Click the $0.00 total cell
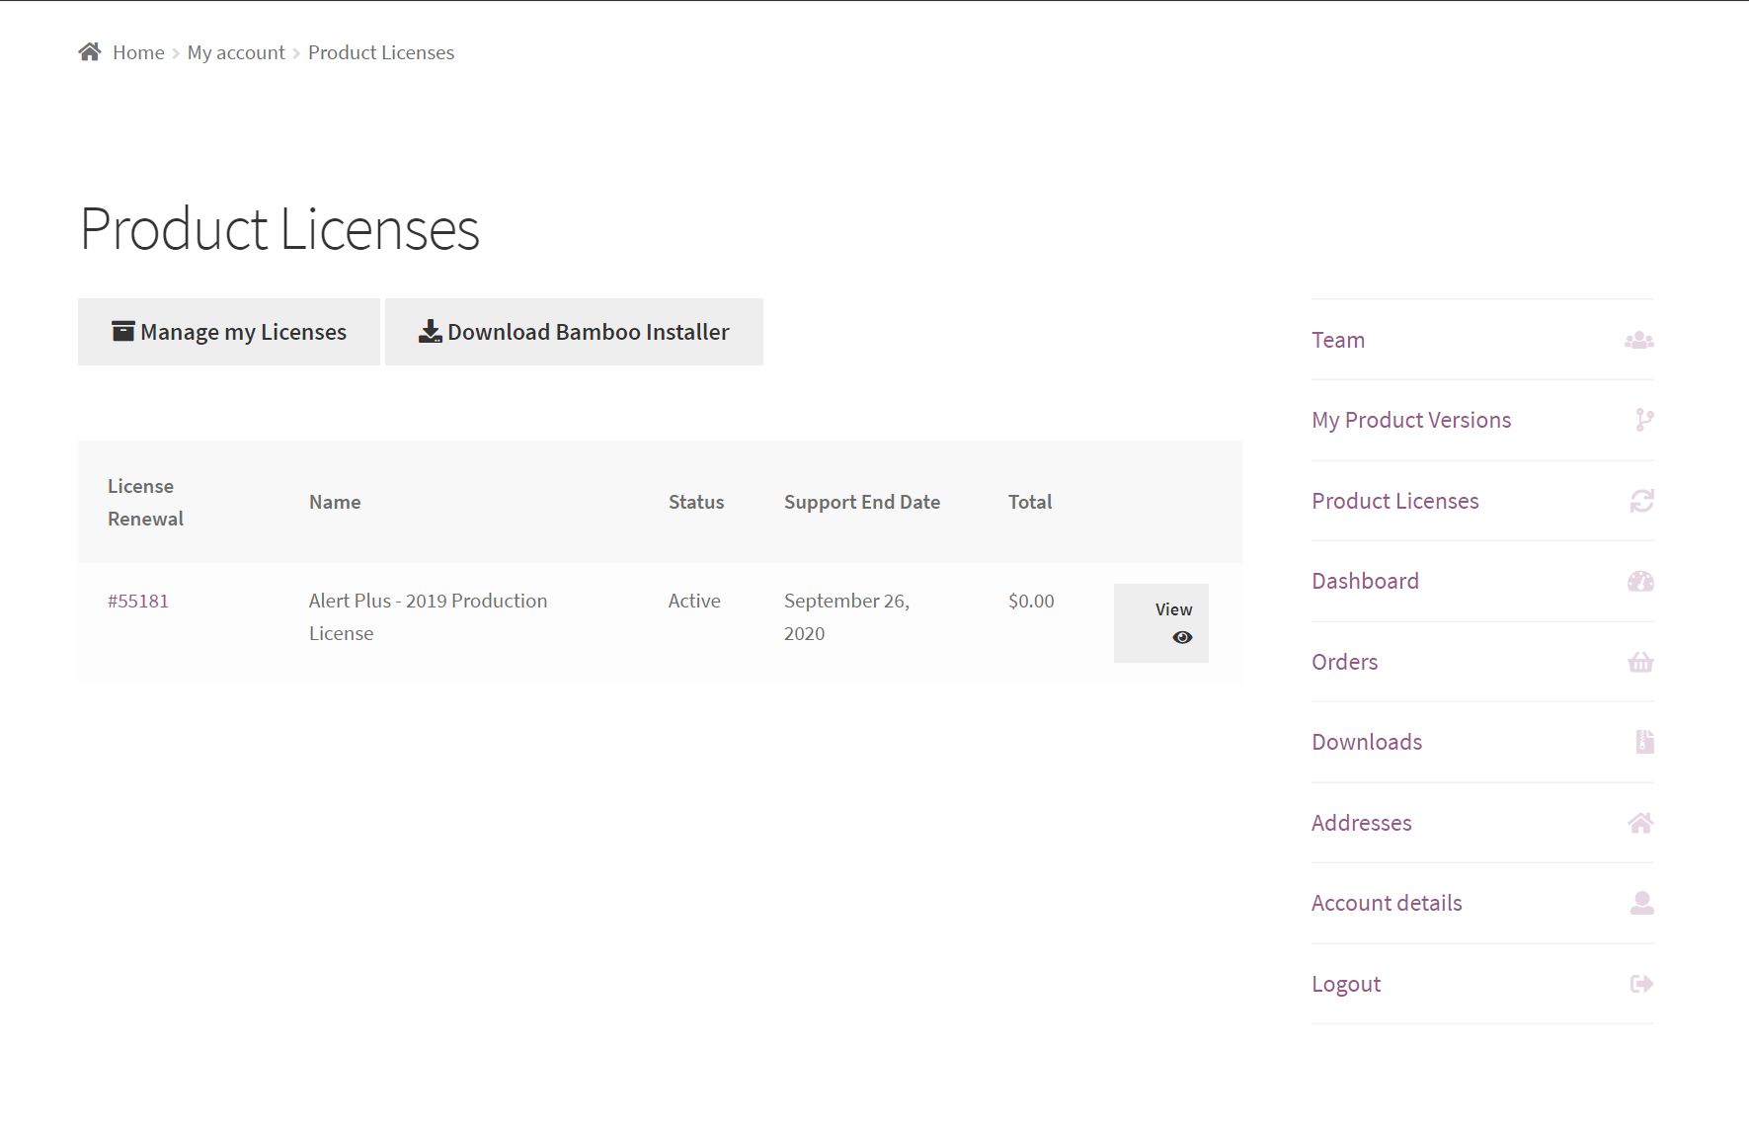Viewport: 1749px width, 1129px height. click(1031, 601)
